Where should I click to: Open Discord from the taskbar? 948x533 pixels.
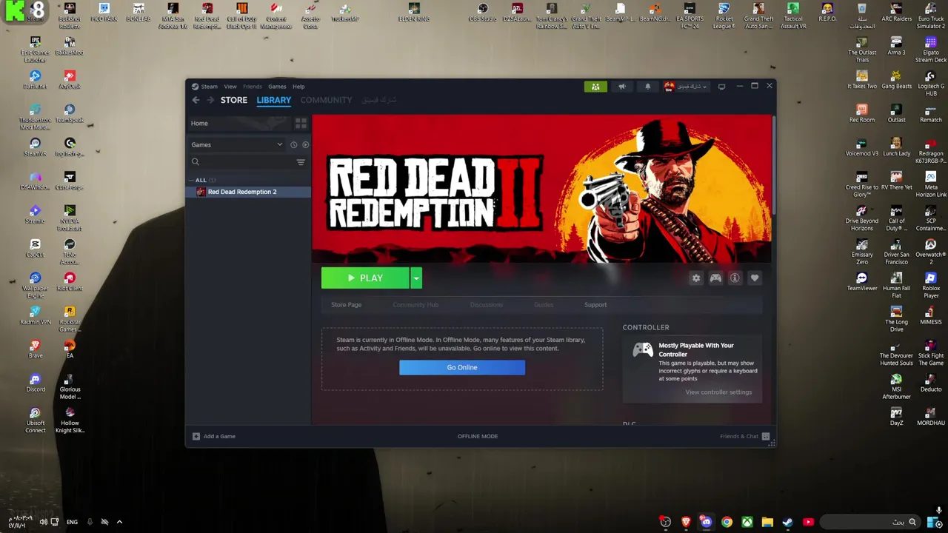tap(706, 522)
